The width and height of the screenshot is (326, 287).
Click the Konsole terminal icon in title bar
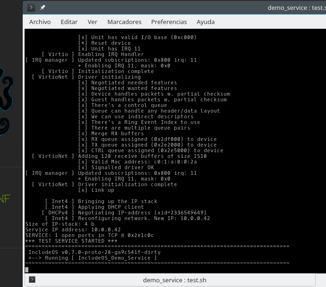click(x=31, y=8)
